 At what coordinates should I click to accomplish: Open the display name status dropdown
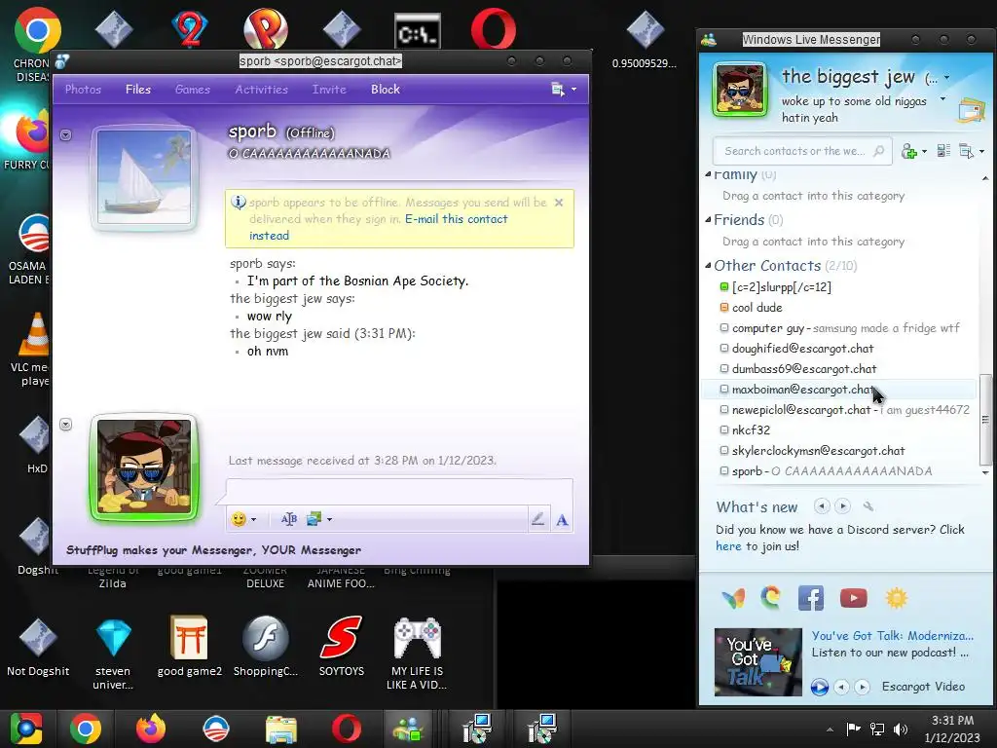946,78
